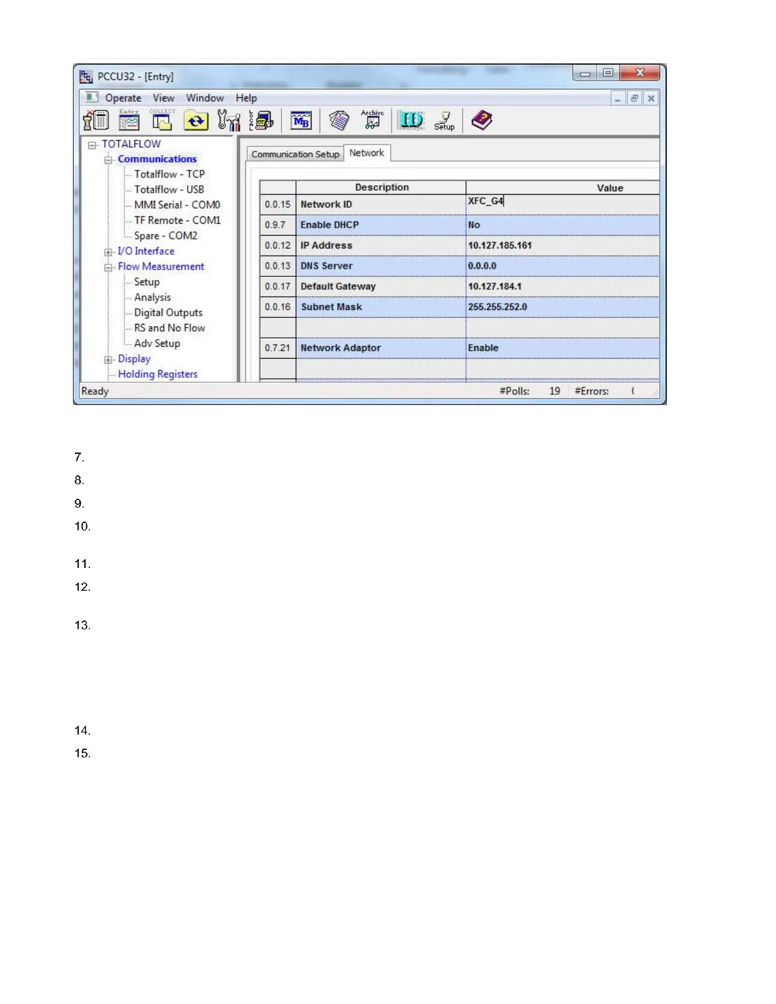
Task: Minimize the inner Entry child window
Action: (x=618, y=98)
